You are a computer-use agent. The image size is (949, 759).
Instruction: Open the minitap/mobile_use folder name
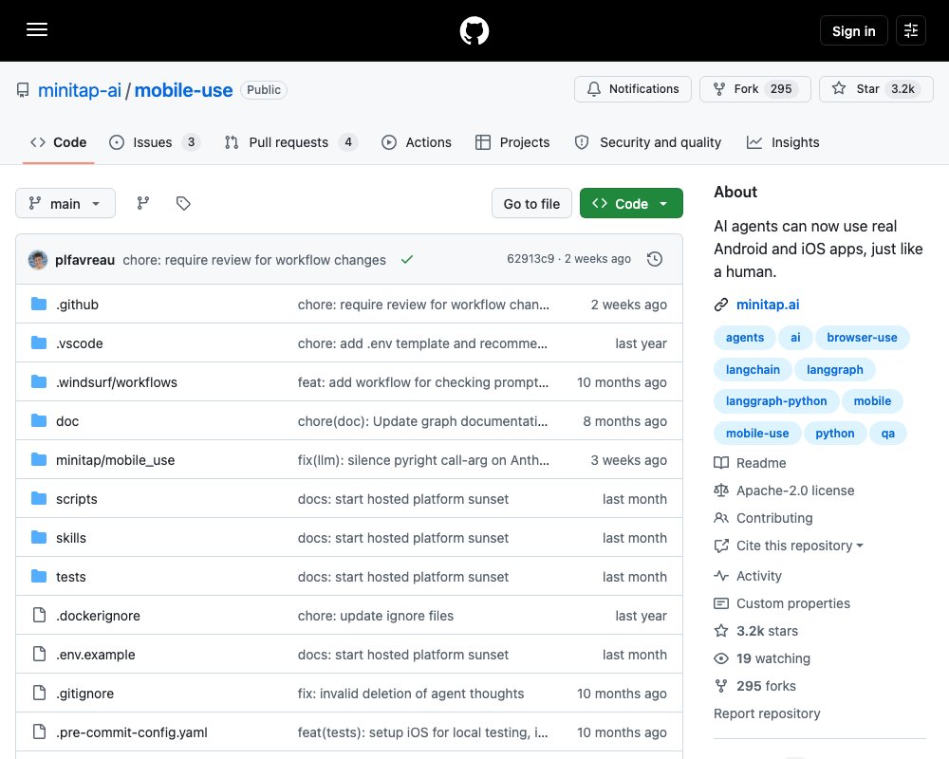(115, 460)
